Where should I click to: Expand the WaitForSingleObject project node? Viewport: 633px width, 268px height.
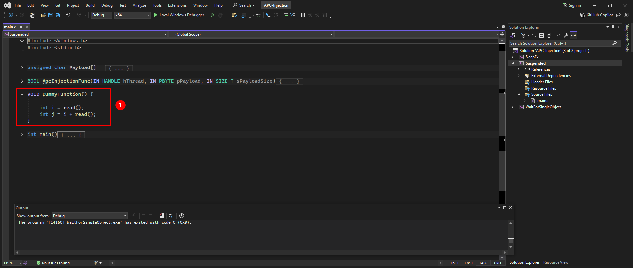[x=512, y=107]
